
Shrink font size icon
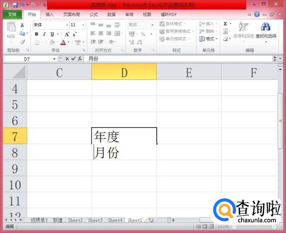[x=75, y=34]
